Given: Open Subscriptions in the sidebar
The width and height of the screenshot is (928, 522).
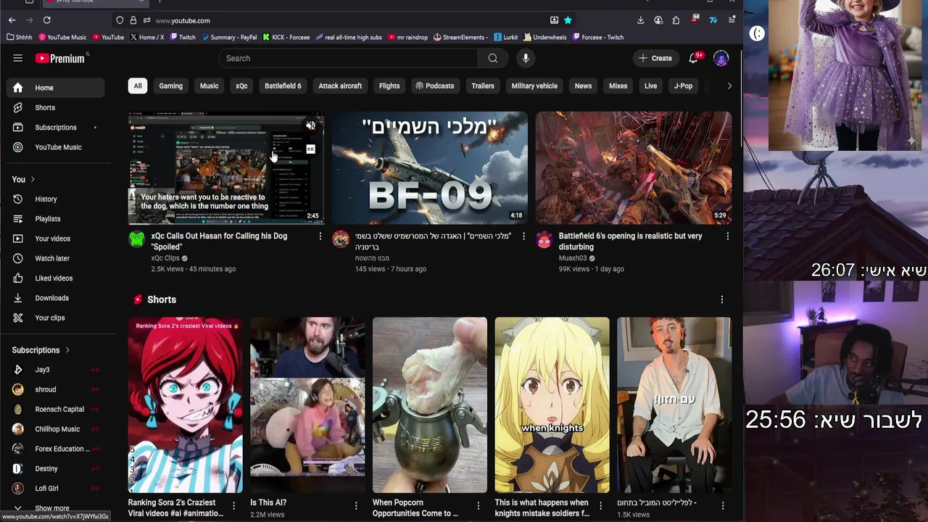Looking at the screenshot, I should pyautogui.click(x=56, y=128).
